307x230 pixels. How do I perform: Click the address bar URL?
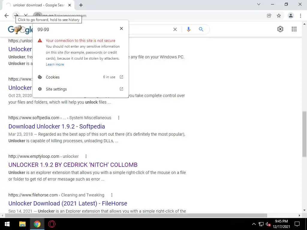(64, 16)
